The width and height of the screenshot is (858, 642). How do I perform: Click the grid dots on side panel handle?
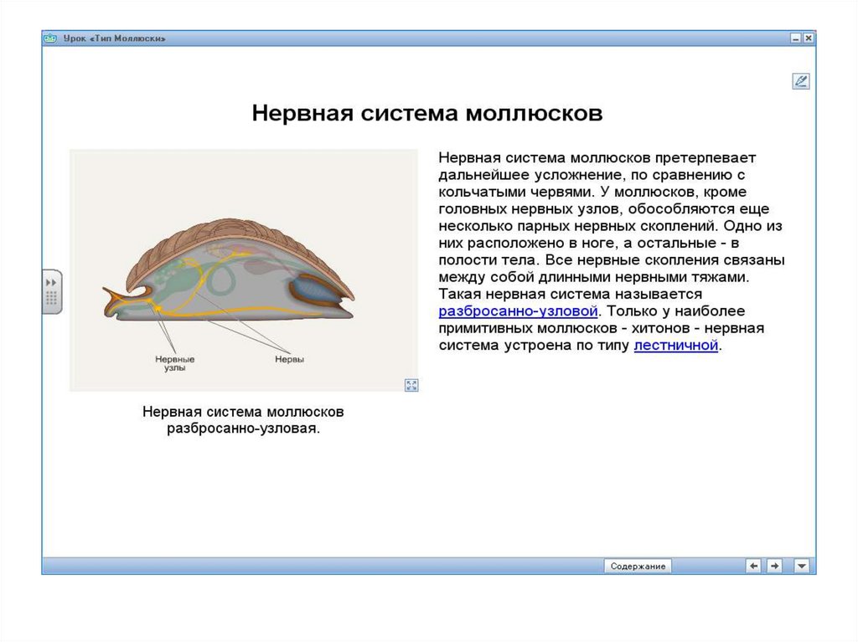[x=51, y=298]
